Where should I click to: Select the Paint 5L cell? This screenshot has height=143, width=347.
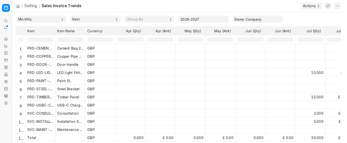point(70,81)
